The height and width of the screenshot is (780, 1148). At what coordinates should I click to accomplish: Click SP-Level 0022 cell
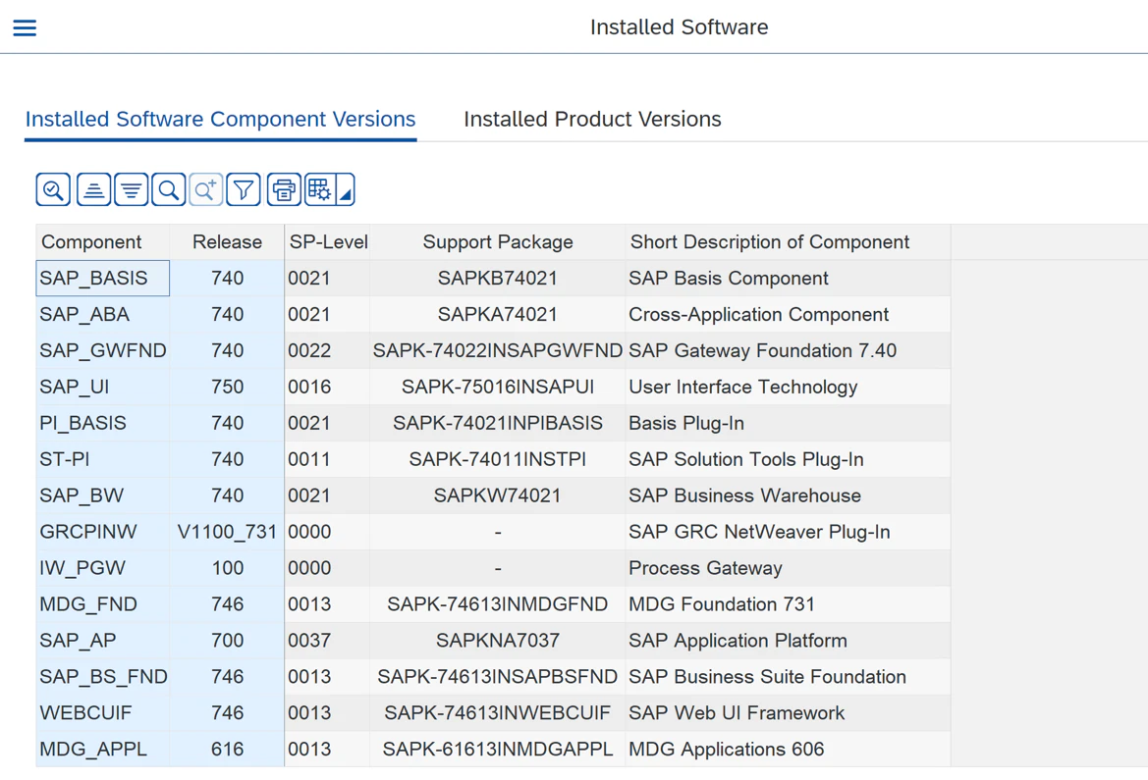pyautogui.click(x=327, y=350)
